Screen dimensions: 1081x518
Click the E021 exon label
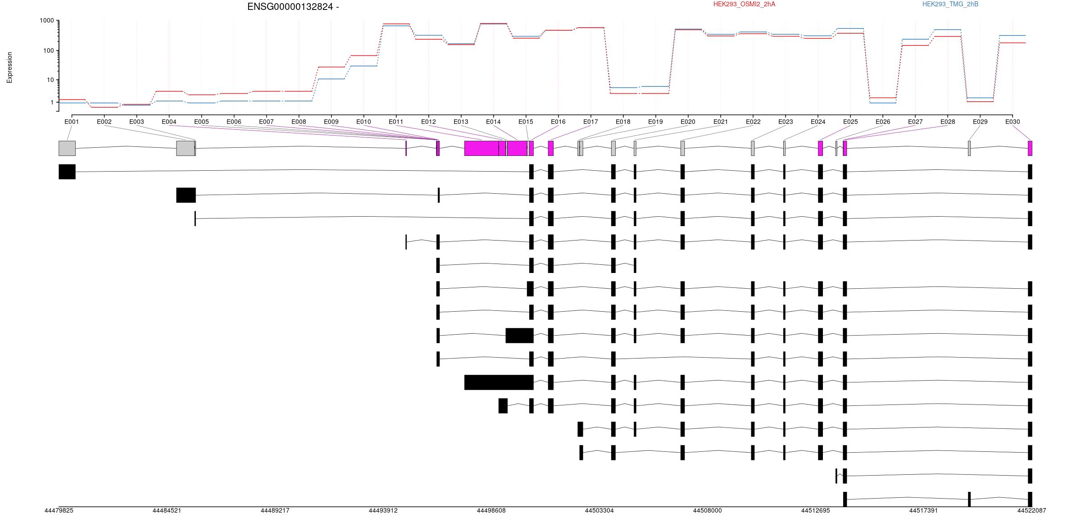click(721, 122)
